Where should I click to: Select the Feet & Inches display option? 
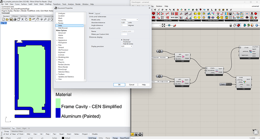tap(122, 44)
